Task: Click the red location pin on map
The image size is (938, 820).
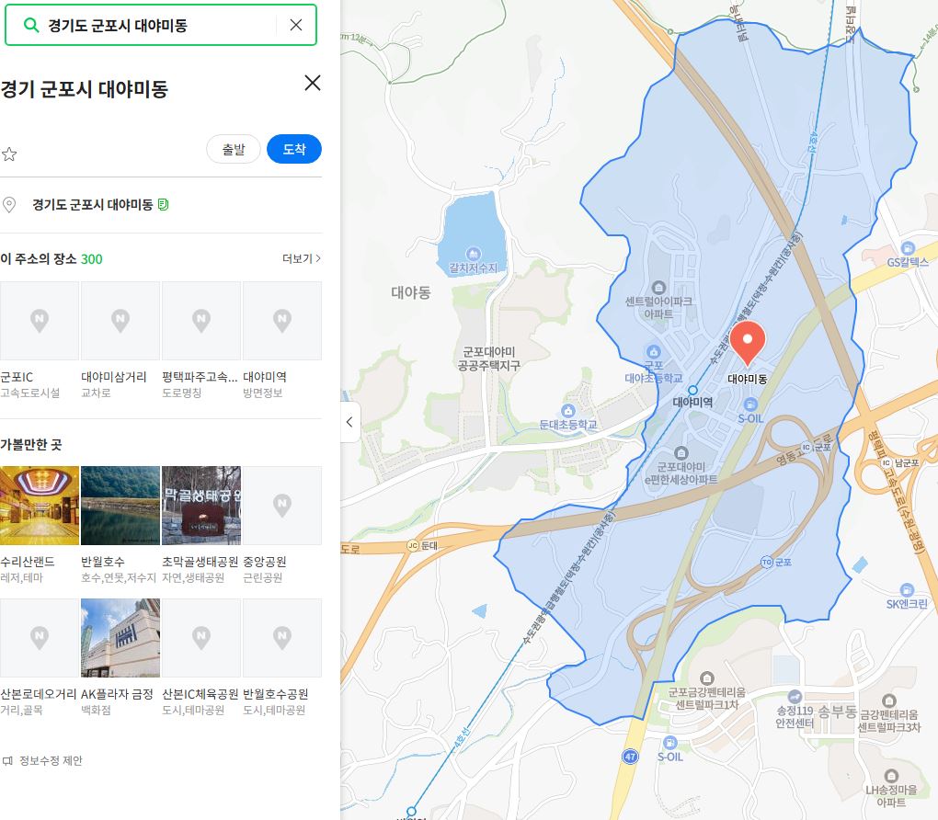Action: point(747,343)
